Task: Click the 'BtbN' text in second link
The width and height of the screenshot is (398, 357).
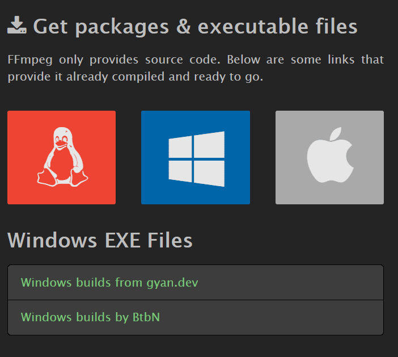Action: coord(146,317)
